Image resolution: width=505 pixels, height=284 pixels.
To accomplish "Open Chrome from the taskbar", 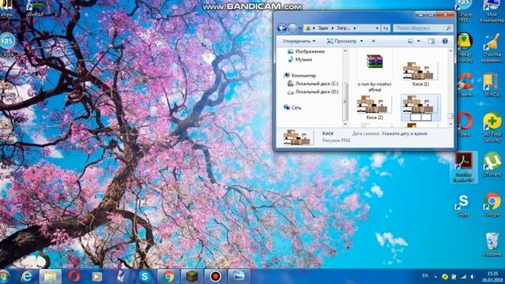I will click(x=168, y=276).
